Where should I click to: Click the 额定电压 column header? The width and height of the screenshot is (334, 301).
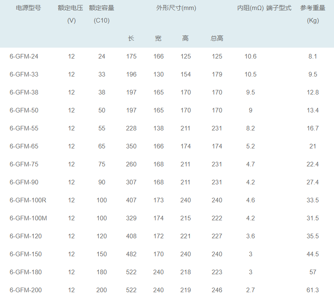(x=71, y=8)
